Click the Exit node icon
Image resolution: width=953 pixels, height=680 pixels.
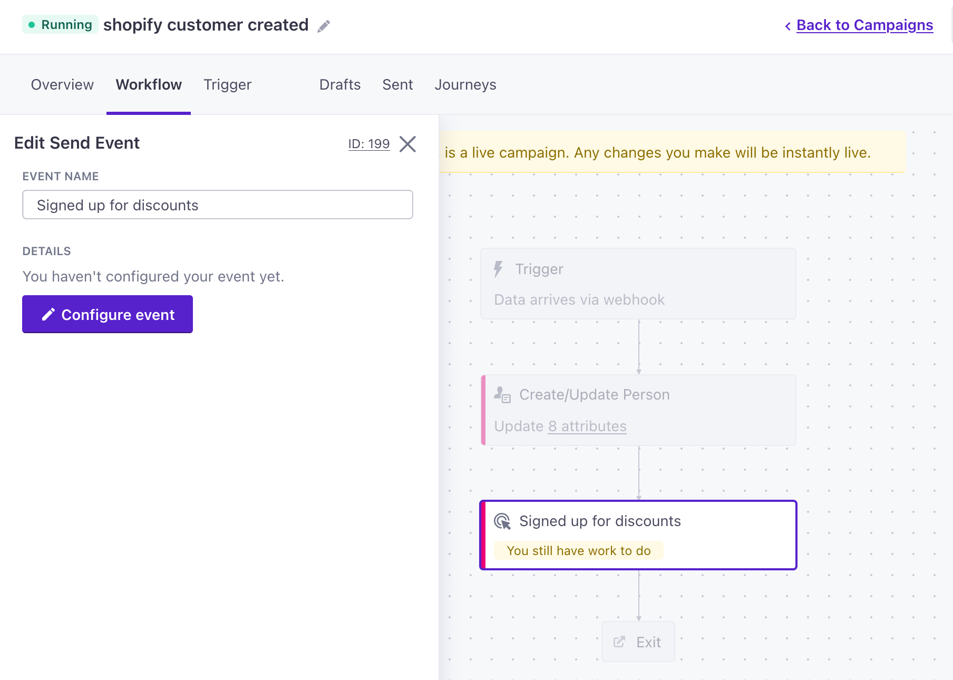click(619, 642)
